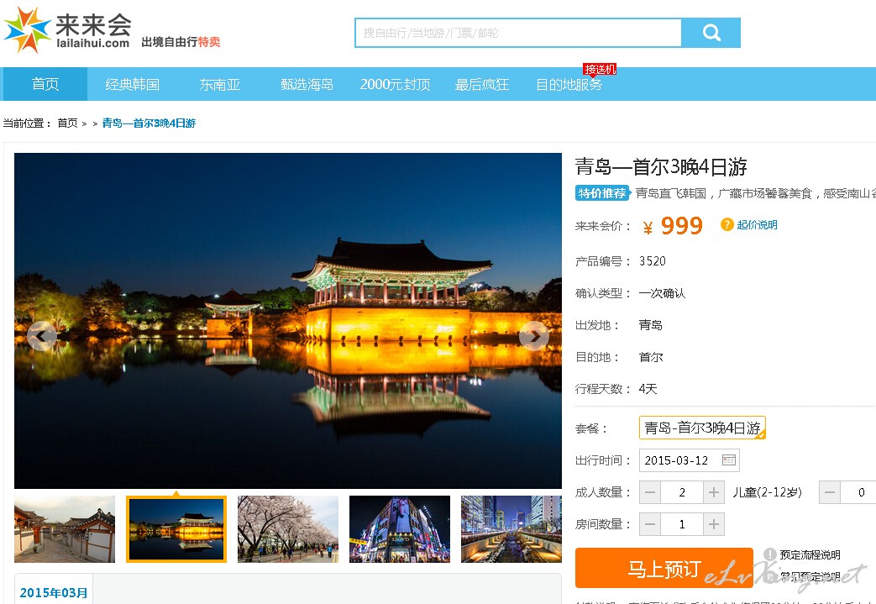The height and width of the screenshot is (604, 876).
Task: Go to the 东南亚 navigation tab
Action: (x=220, y=84)
